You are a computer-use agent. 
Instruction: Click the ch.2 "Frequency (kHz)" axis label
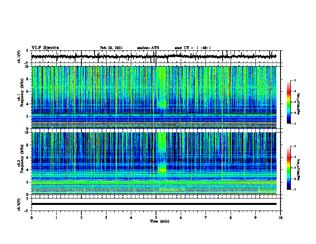coord(22,159)
